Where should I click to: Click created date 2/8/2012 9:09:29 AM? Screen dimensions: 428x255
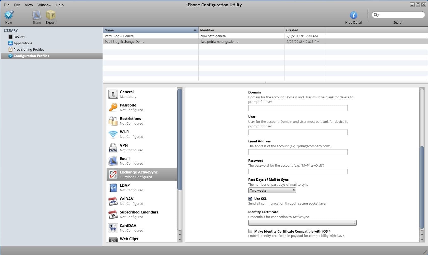coord(302,36)
